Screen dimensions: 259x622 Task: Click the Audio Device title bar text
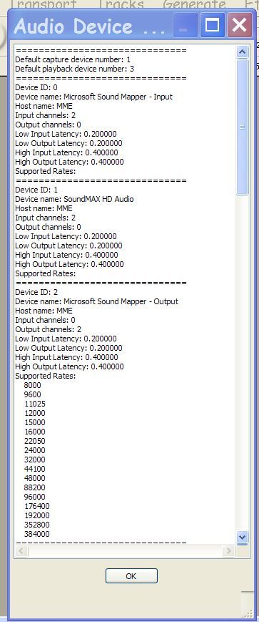click(89, 26)
